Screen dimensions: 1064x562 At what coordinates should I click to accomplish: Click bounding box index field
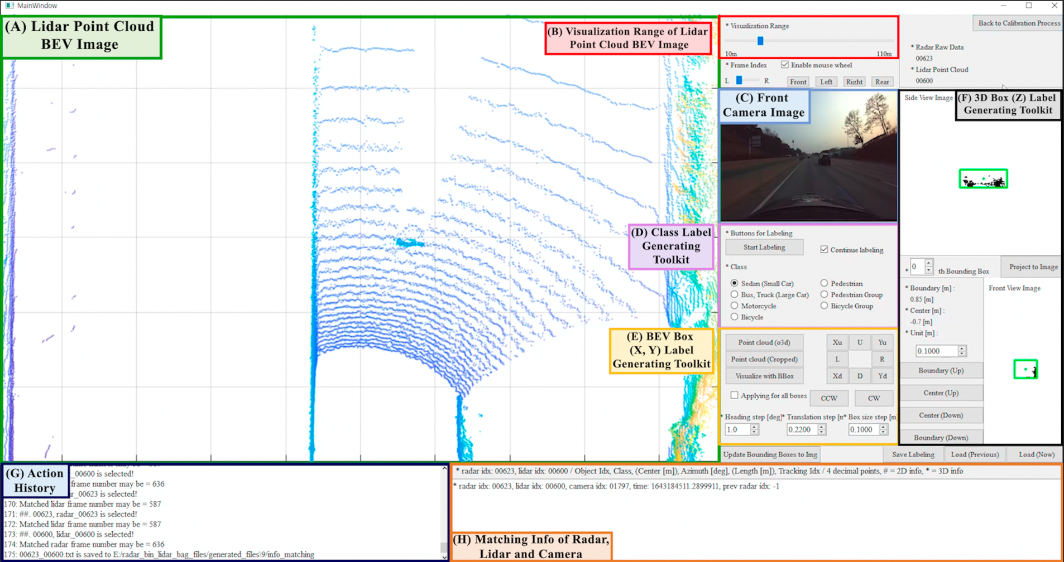pos(917,267)
